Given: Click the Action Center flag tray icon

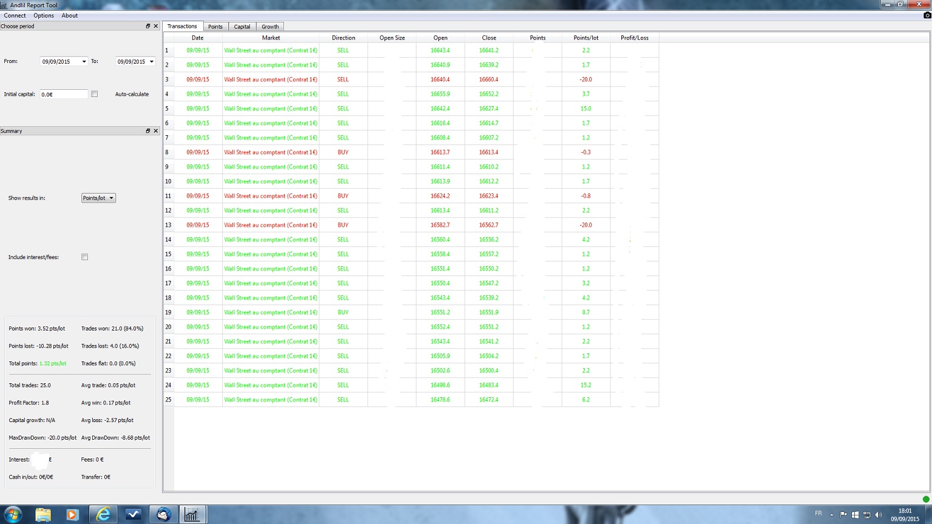Looking at the screenshot, I should click(x=843, y=515).
